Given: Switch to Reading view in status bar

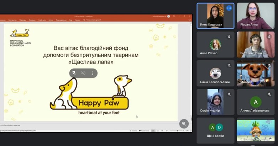Looking at the screenshot, I should point(162,131).
